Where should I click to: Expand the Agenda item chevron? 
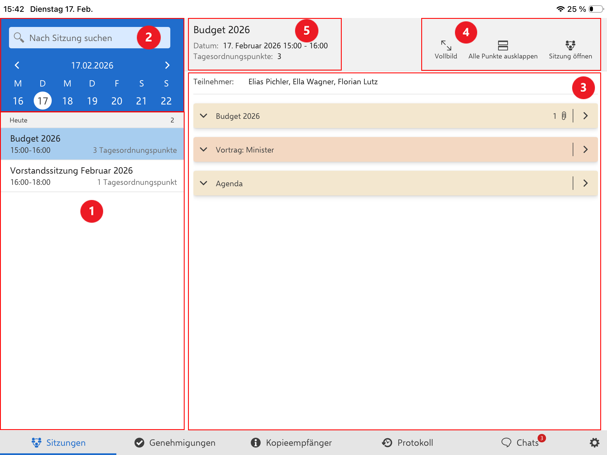tap(203, 183)
